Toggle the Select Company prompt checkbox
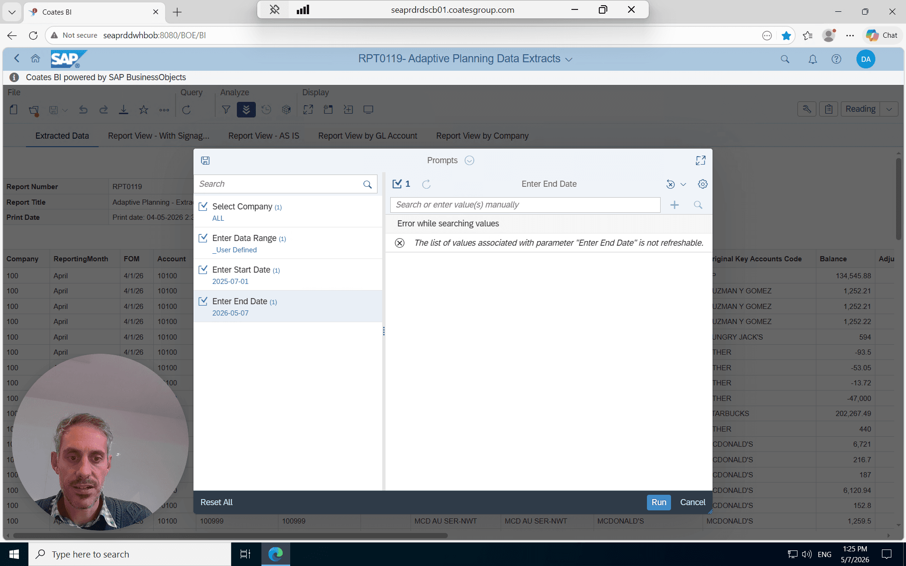The image size is (906, 566). (x=203, y=206)
